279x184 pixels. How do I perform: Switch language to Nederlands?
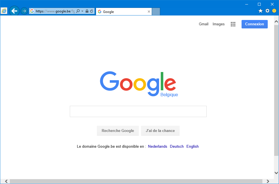(157, 146)
